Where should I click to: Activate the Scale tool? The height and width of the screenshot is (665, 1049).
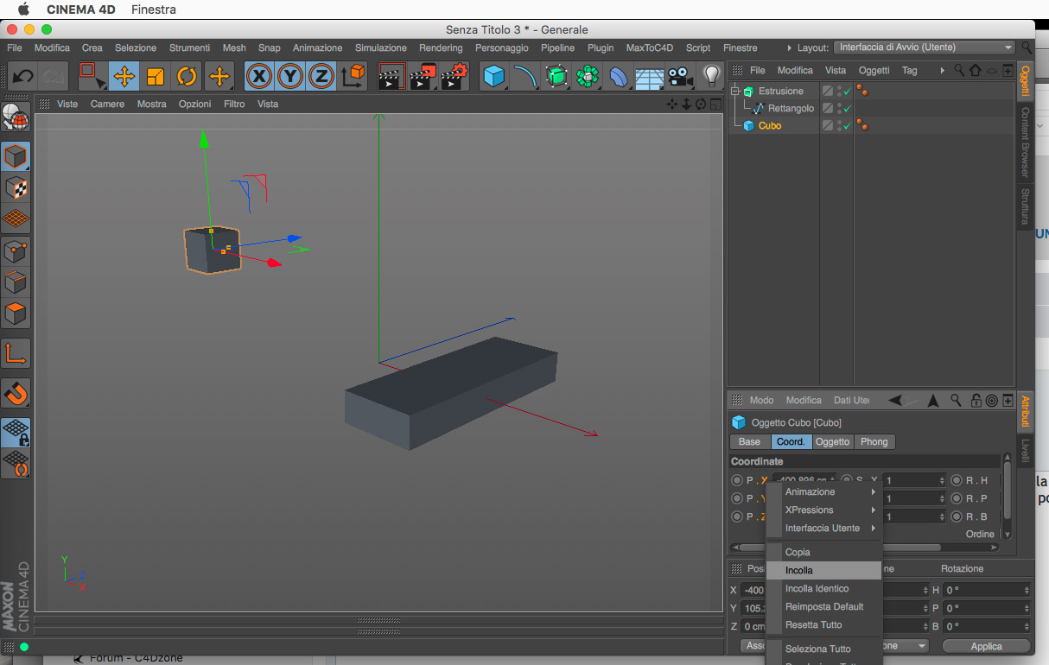pyautogui.click(x=156, y=76)
